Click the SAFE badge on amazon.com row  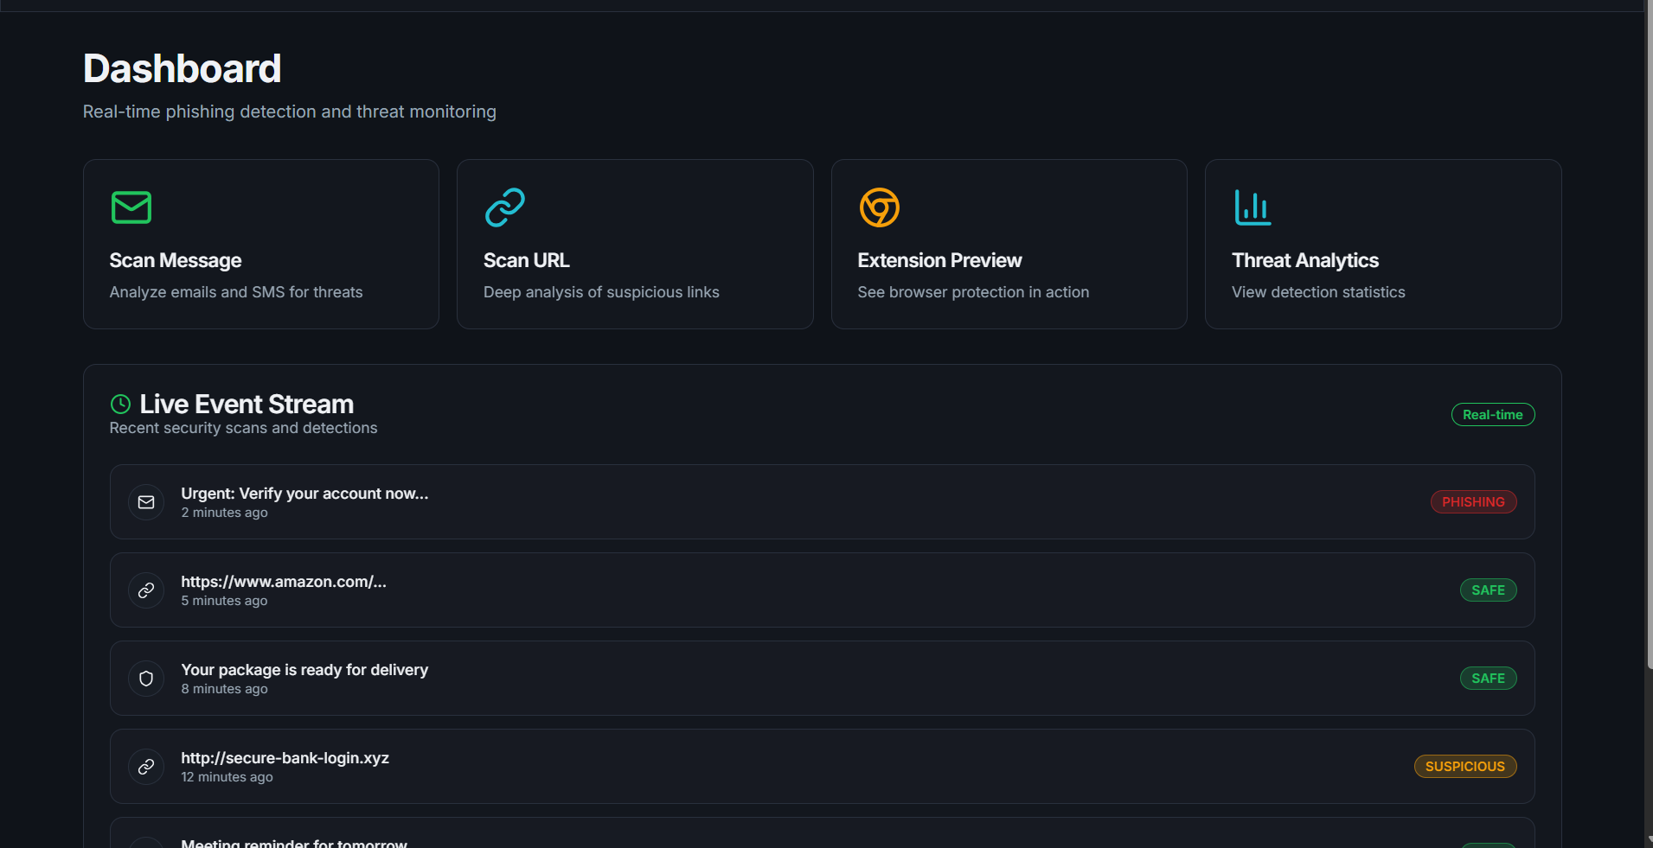(1488, 590)
